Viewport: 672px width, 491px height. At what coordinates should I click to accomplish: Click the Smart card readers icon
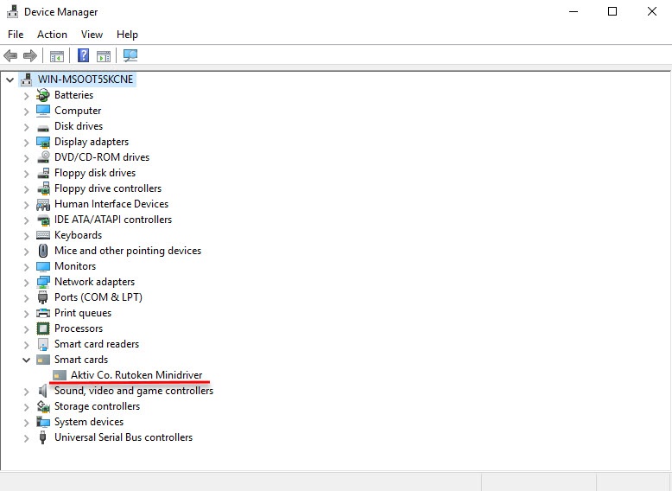click(43, 344)
